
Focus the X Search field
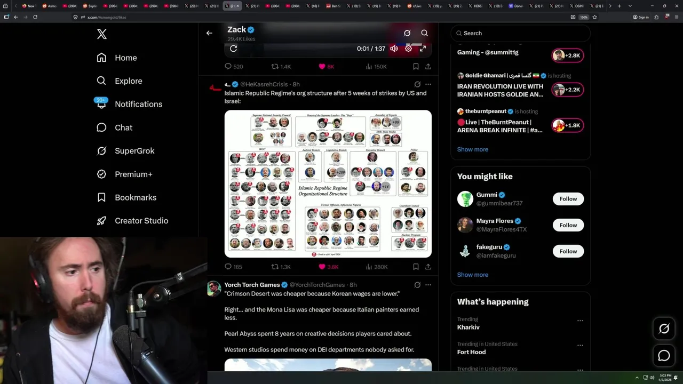coord(520,33)
